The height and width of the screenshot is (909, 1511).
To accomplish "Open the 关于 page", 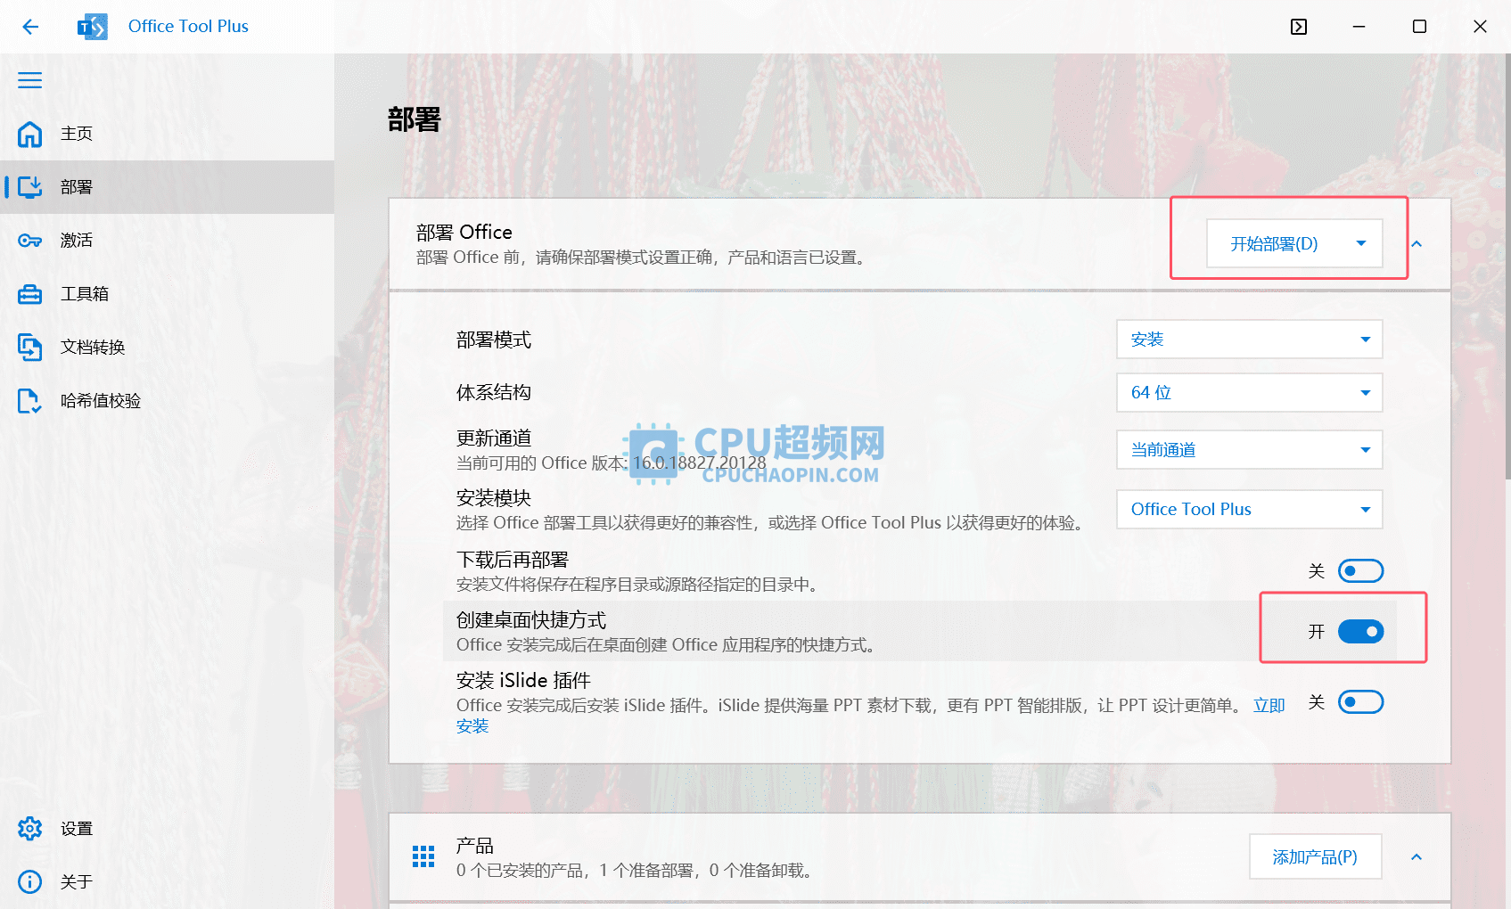I will (167, 882).
